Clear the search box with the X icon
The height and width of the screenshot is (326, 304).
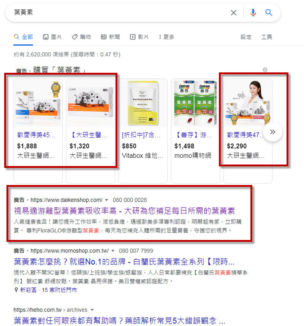[234, 13]
